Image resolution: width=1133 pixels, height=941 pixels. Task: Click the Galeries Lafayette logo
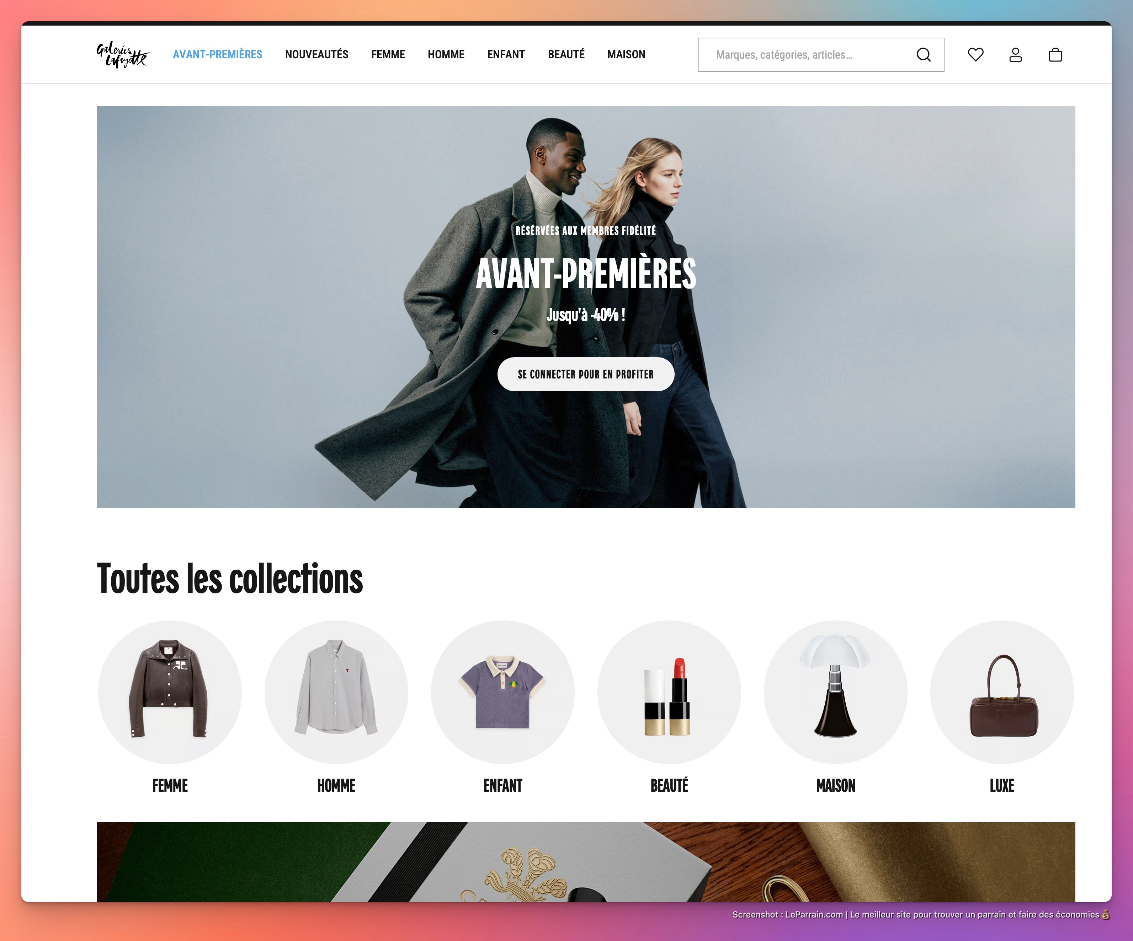coord(122,54)
